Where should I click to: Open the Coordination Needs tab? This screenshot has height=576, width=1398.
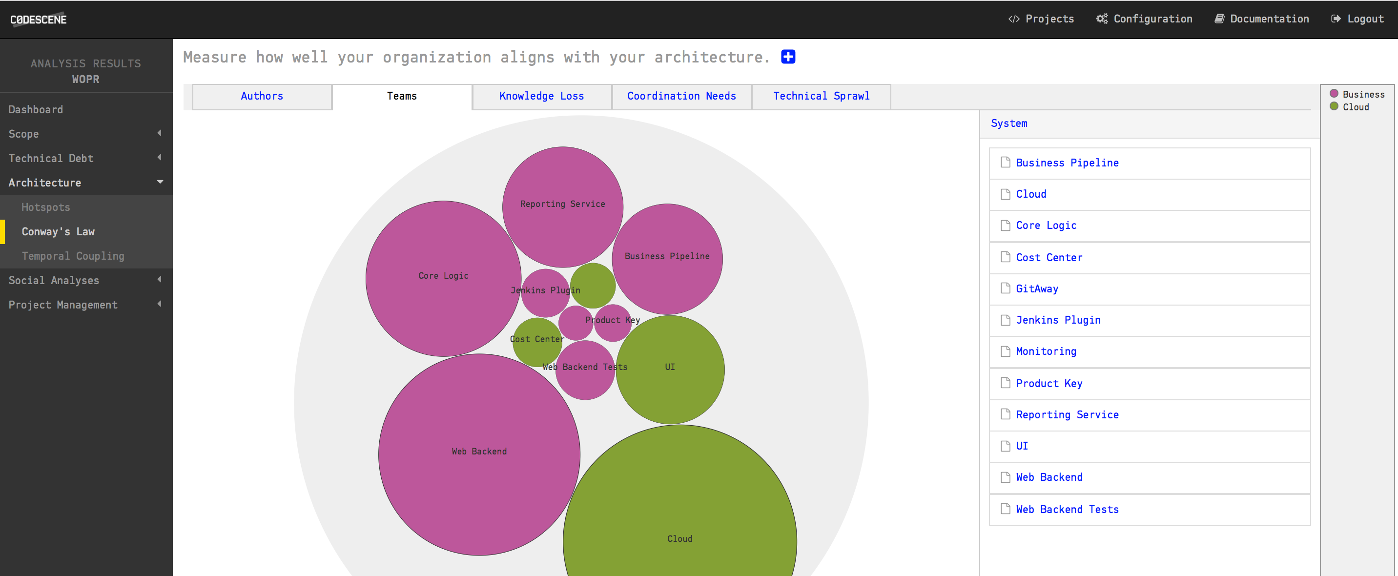(x=681, y=97)
